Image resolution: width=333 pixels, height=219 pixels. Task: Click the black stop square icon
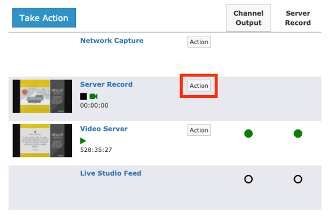tap(83, 96)
